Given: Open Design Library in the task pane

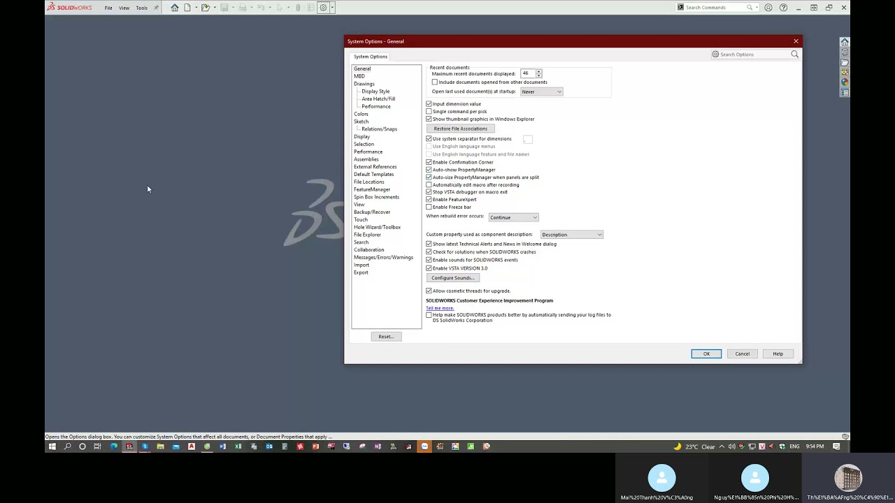Looking at the screenshot, I should 845,52.
